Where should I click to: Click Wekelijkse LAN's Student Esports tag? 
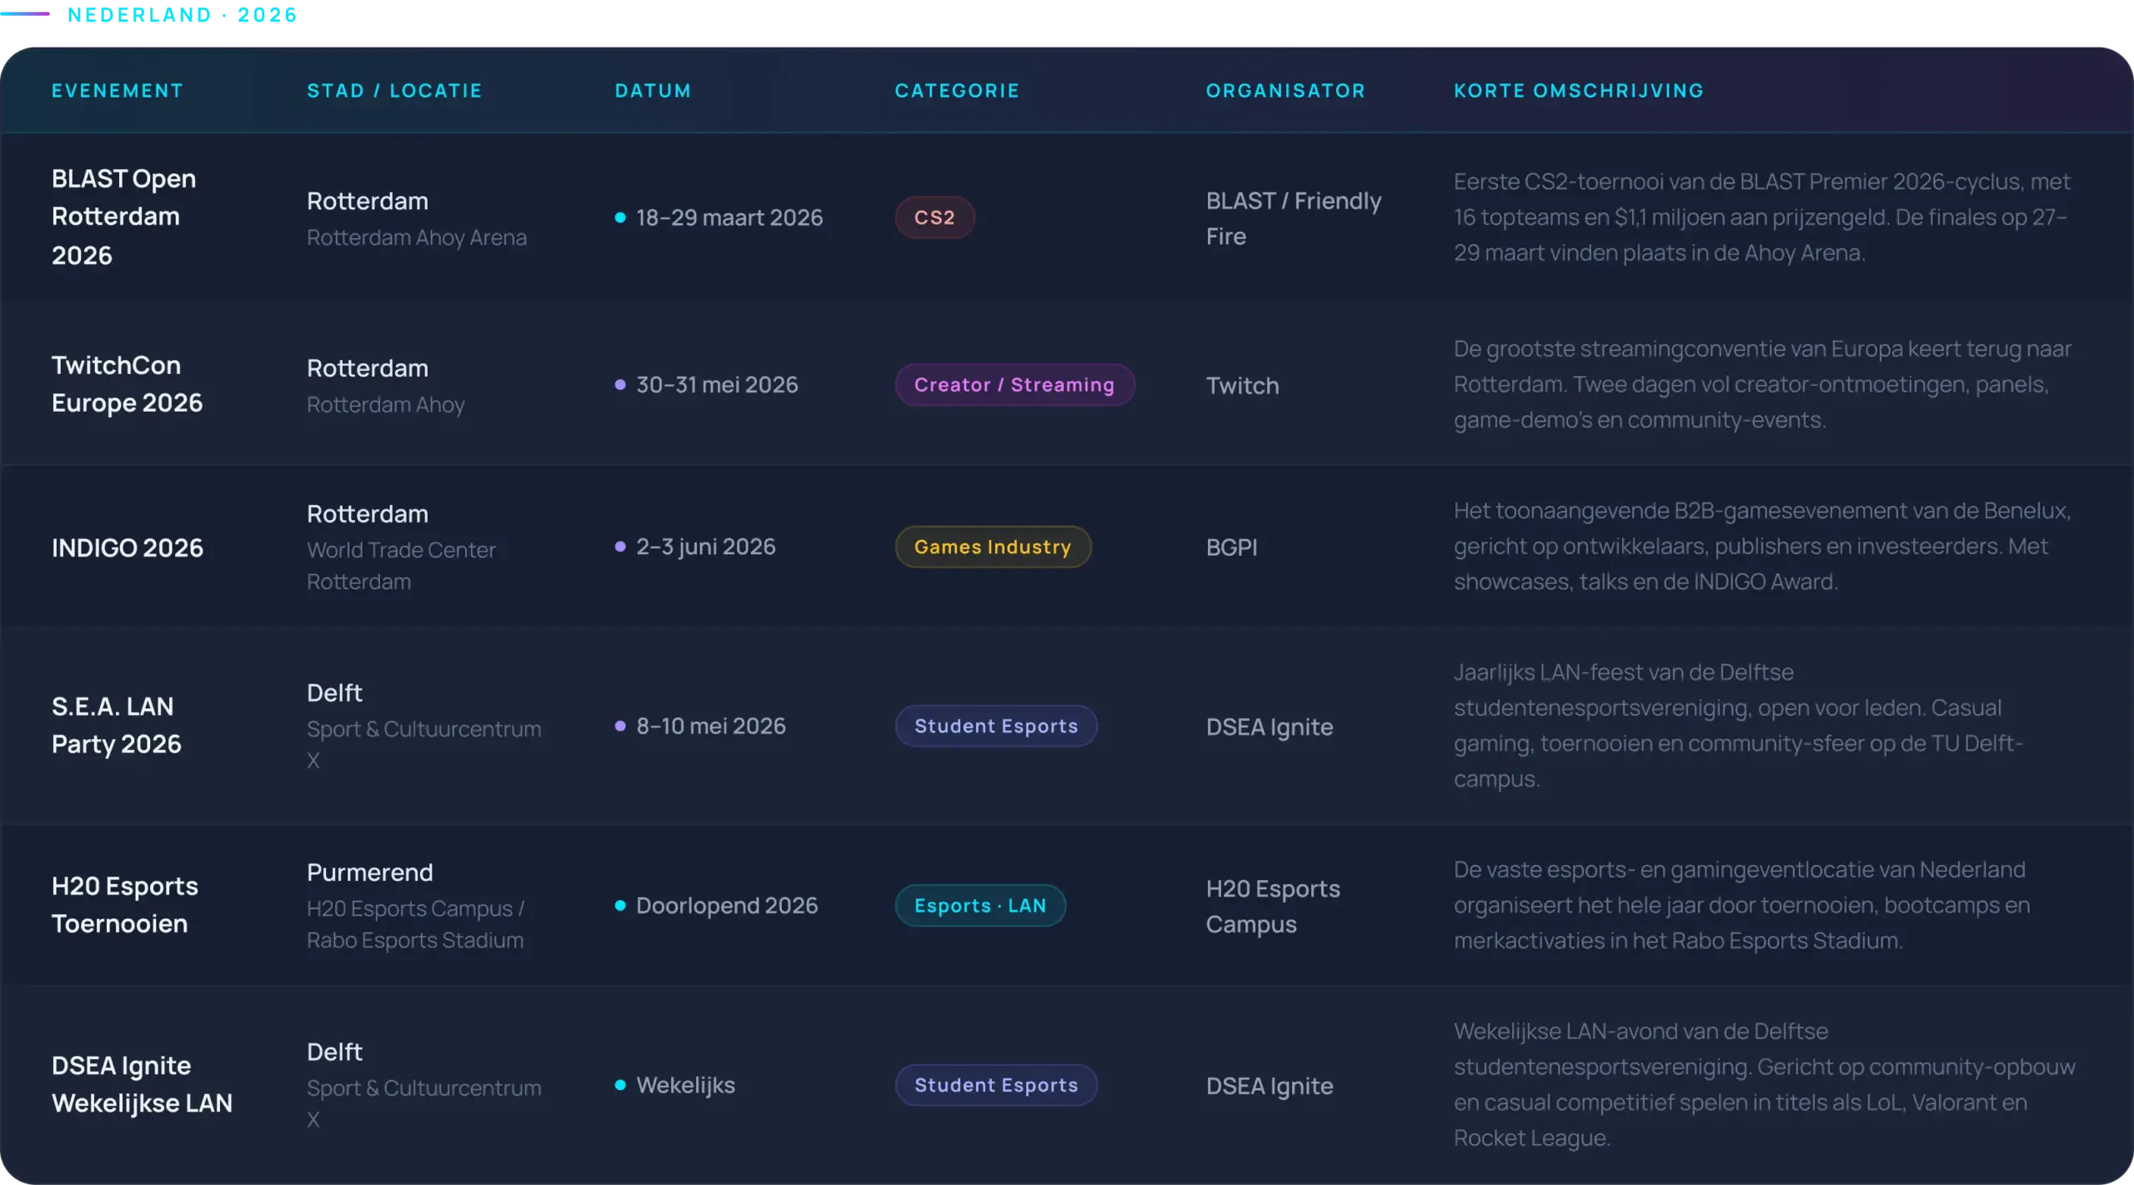click(x=995, y=1085)
